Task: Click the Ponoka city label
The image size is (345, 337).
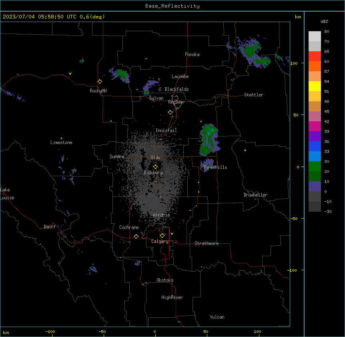Action: coord(192,54)
